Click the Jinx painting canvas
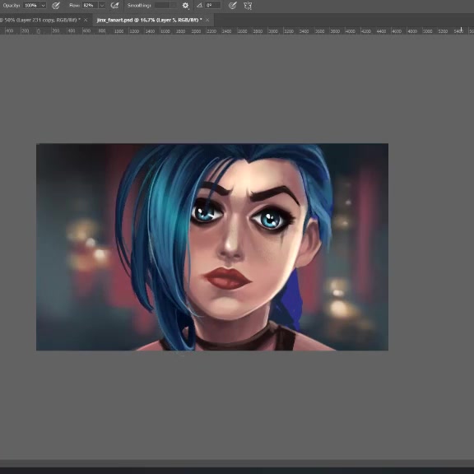Image resolution: width=474 pixels, height=474 pixels. [x=212, y=247]
